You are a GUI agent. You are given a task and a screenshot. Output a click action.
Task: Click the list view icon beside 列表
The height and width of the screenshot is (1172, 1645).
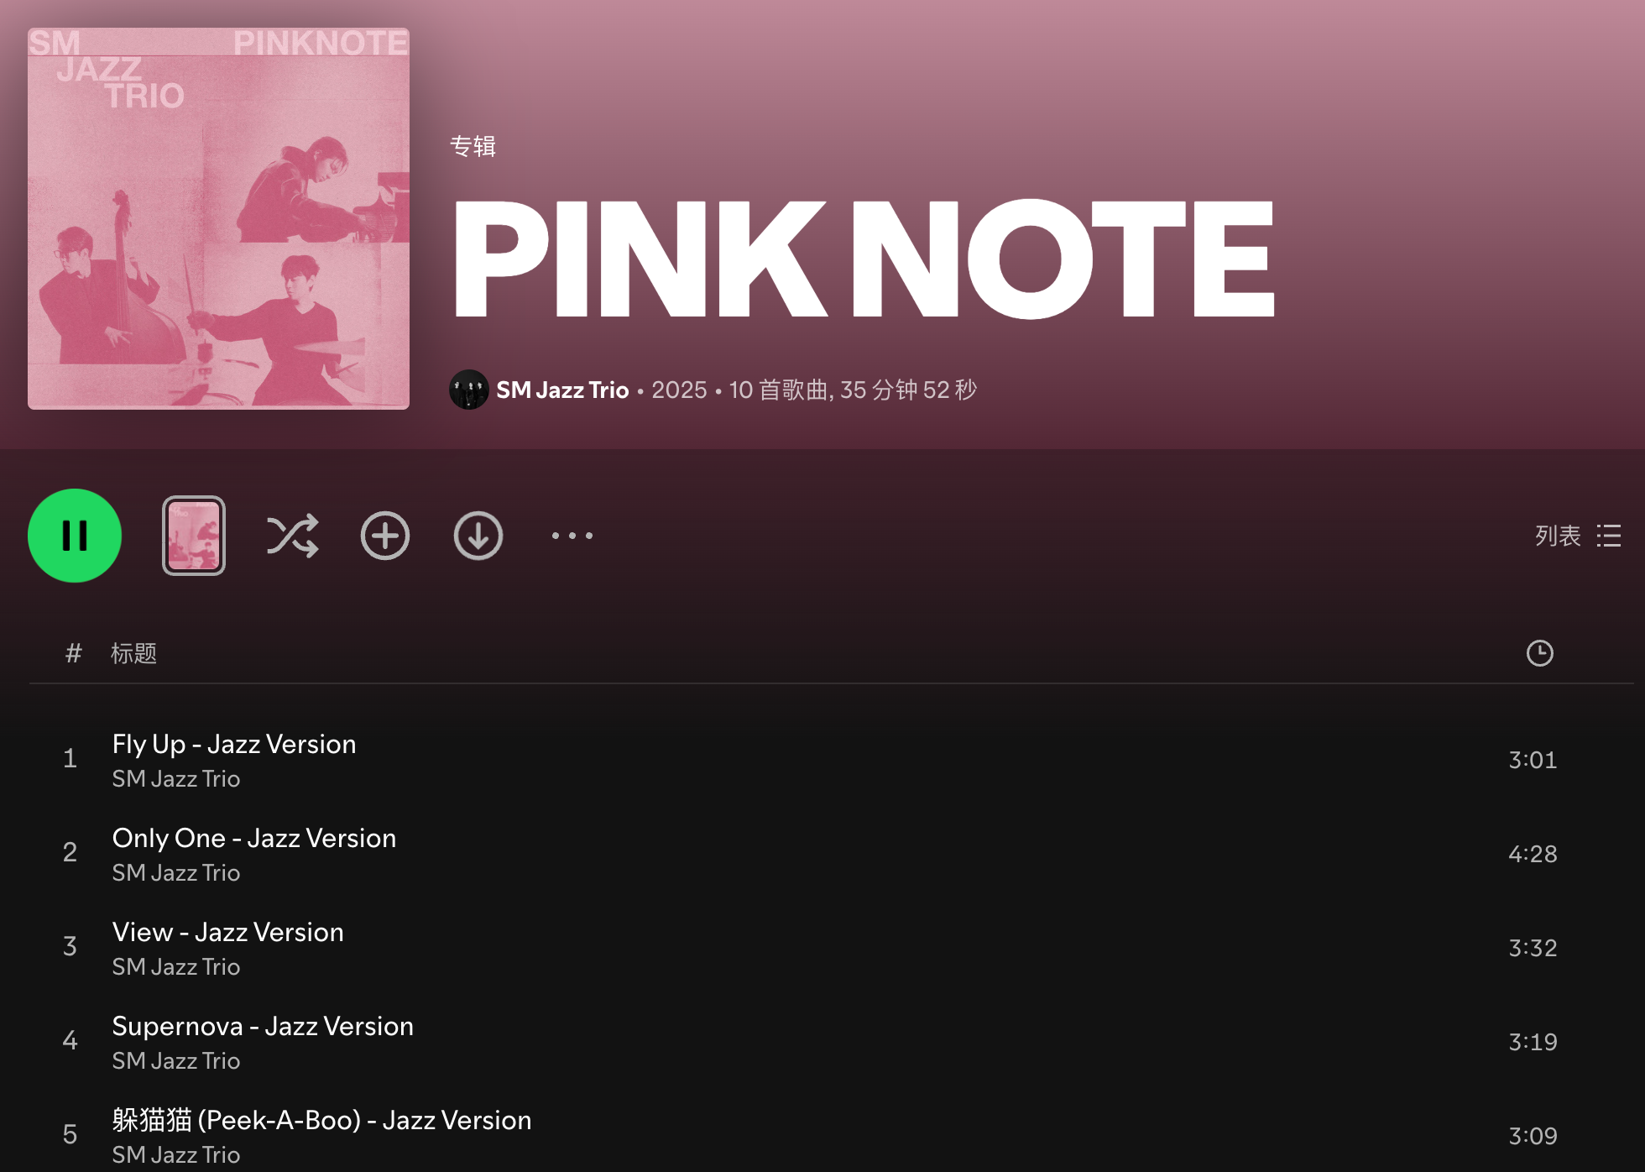coord(1609,536)
